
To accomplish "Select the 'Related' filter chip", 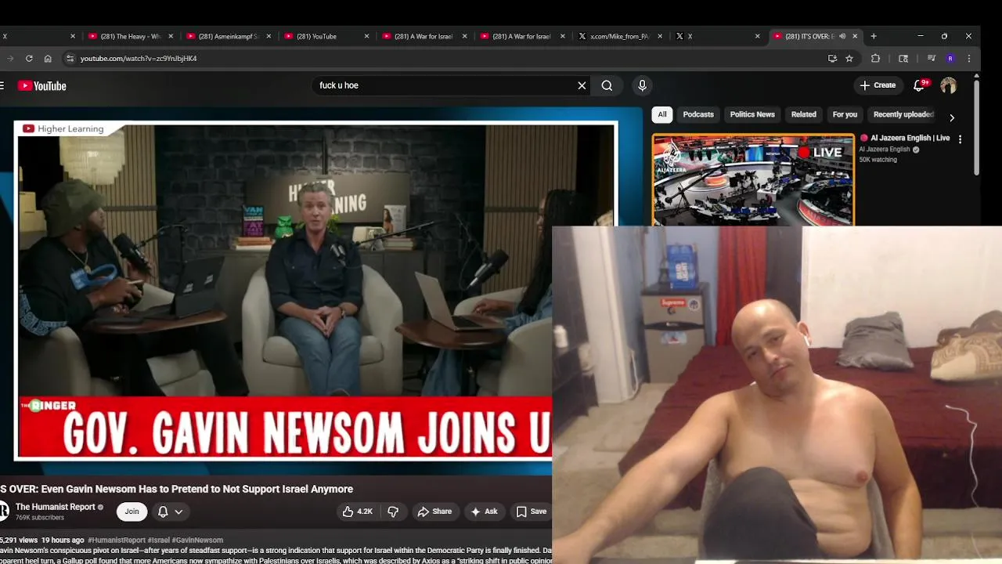I will (x=803, y=114).
